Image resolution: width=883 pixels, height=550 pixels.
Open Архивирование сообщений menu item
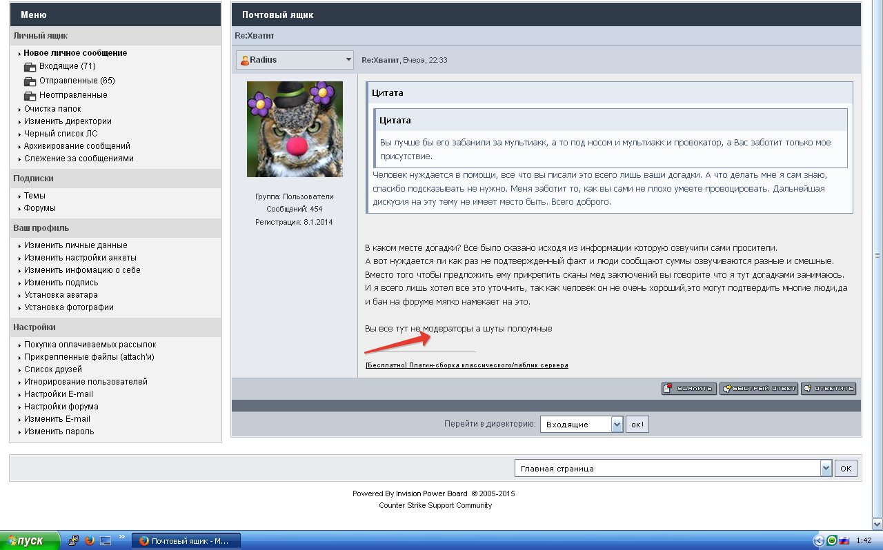coord(77,146)
